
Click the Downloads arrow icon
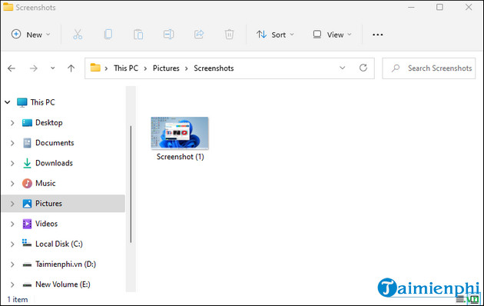27,163
